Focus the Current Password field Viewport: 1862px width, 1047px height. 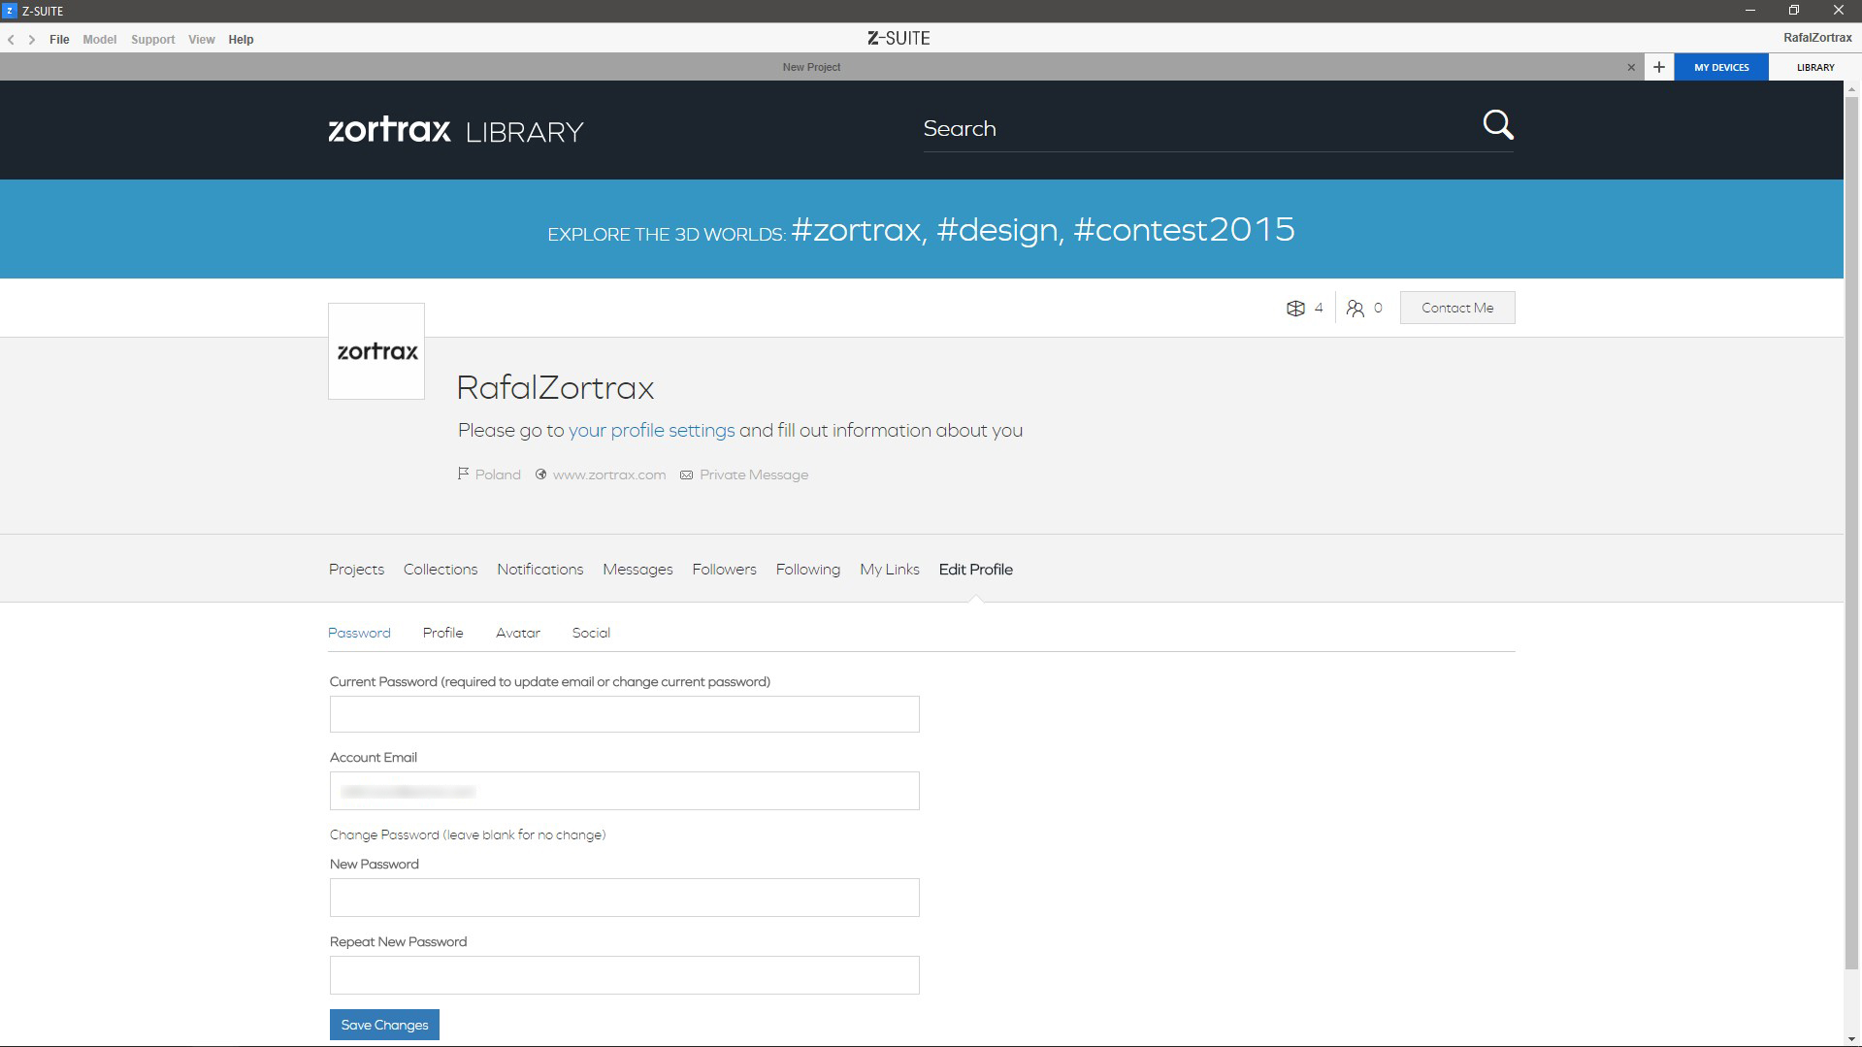624,714
